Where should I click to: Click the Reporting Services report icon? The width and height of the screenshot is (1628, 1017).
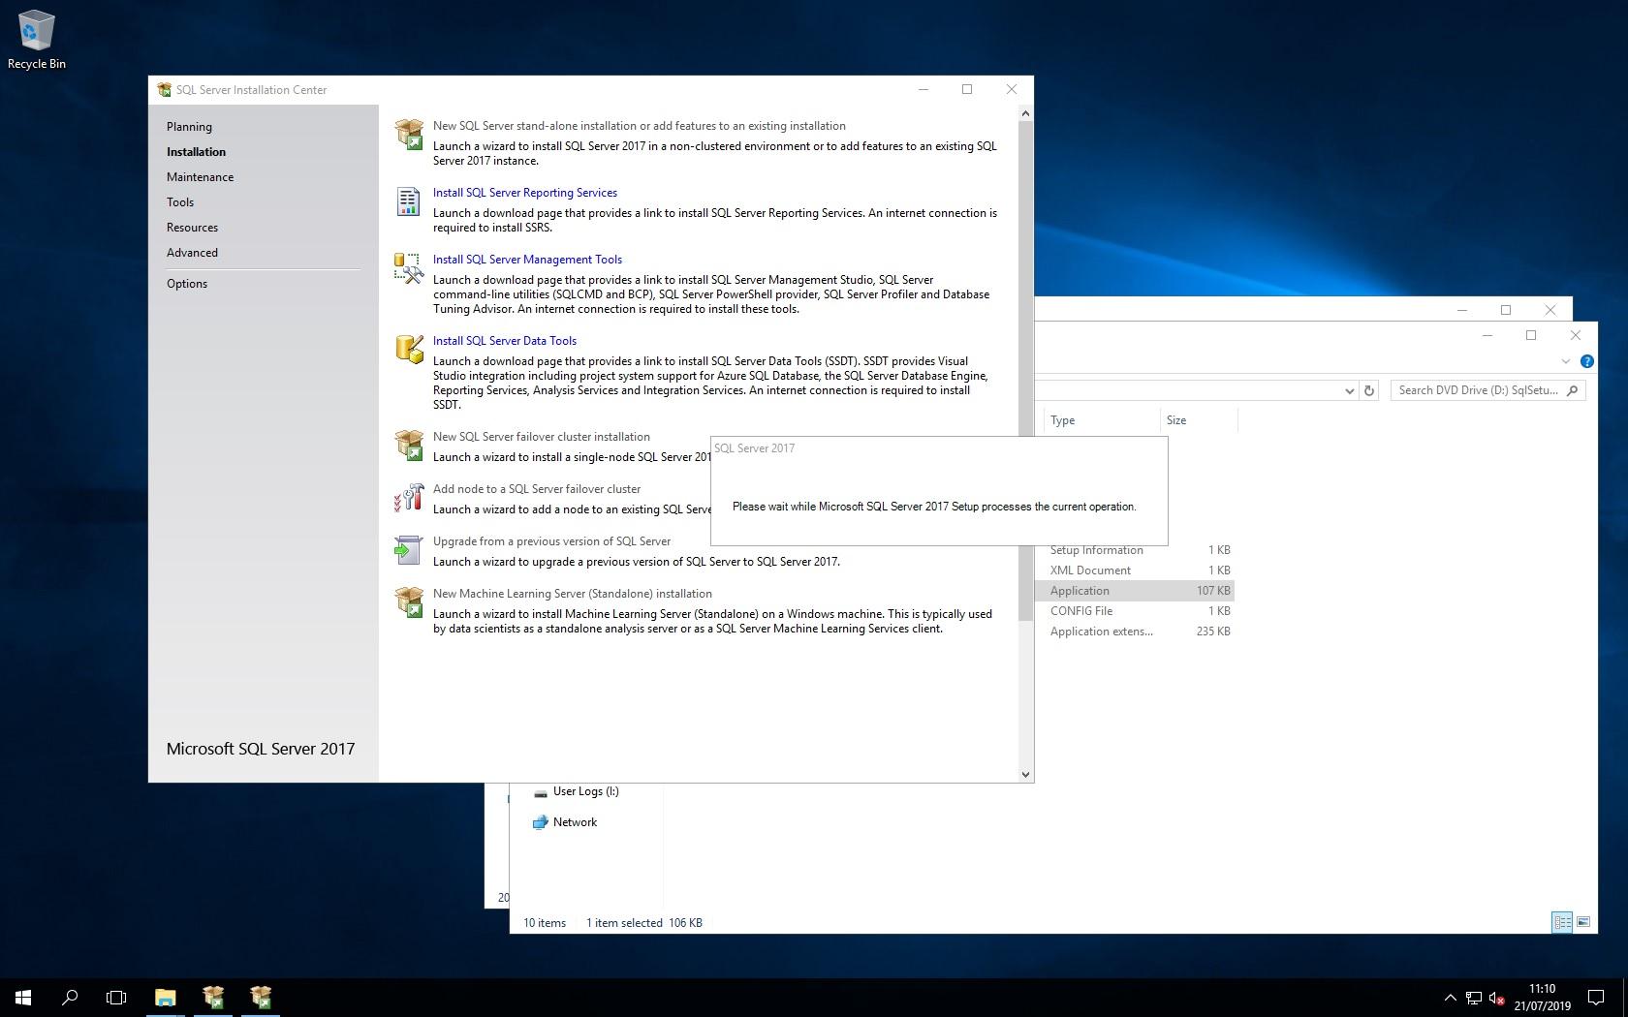(x=409, y=201)
